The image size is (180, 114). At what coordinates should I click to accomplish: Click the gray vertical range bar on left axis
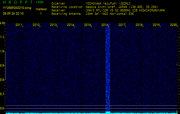[5, 66]
